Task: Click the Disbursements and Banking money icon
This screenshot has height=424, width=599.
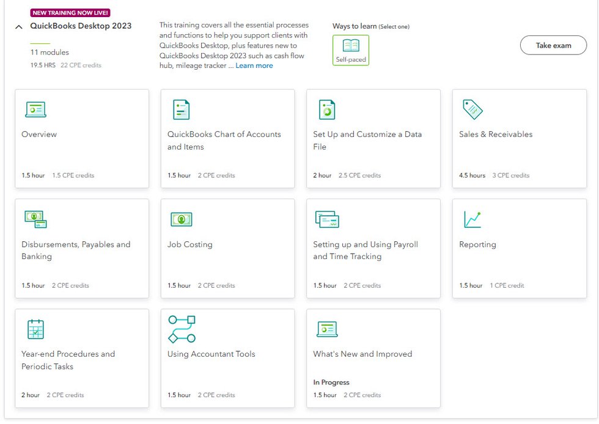Action: (x=35, y=219)
